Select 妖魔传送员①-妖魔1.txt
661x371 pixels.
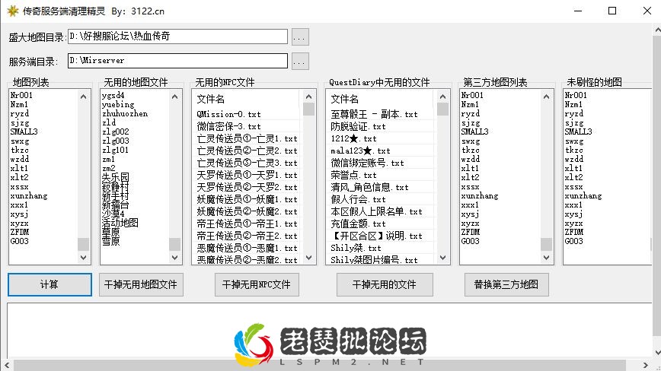(247, 199)
